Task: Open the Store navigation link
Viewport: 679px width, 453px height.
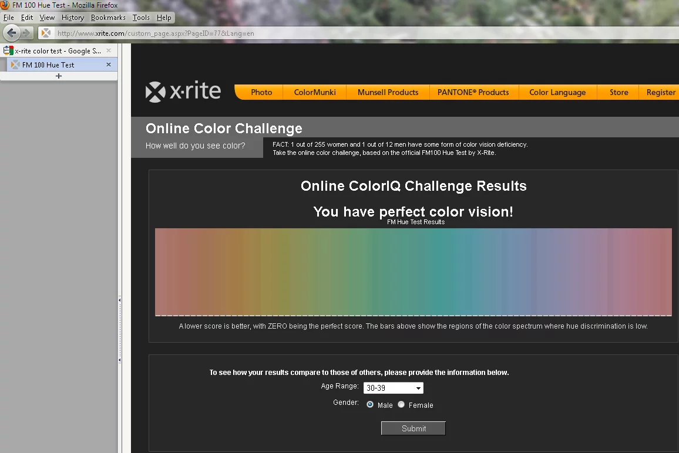Action: pos(619,92)
